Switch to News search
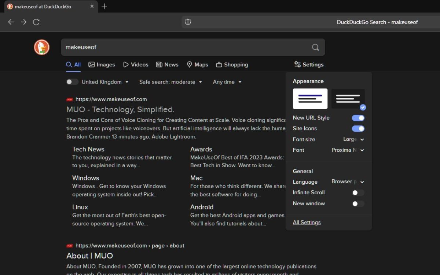The image size is (440, 275). click(167, 65)
